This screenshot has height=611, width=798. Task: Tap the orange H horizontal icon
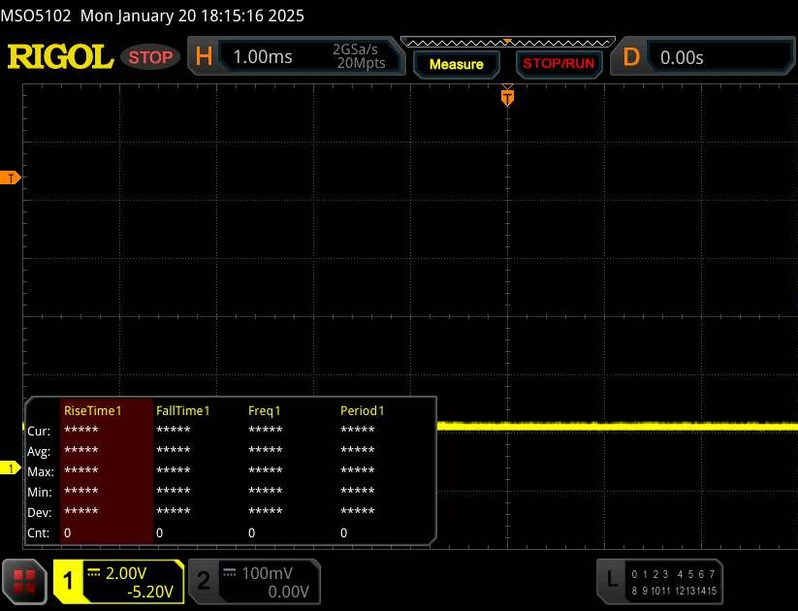(204, 57)
